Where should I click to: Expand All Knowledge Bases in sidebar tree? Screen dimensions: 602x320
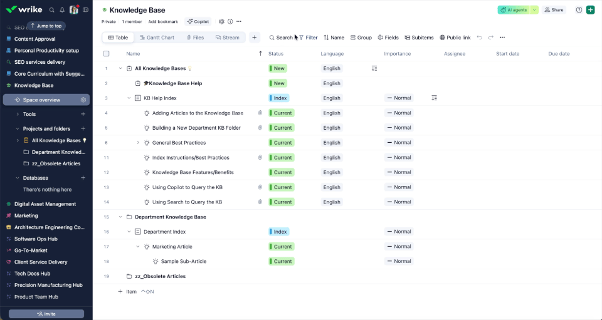[x=18, y=141]
